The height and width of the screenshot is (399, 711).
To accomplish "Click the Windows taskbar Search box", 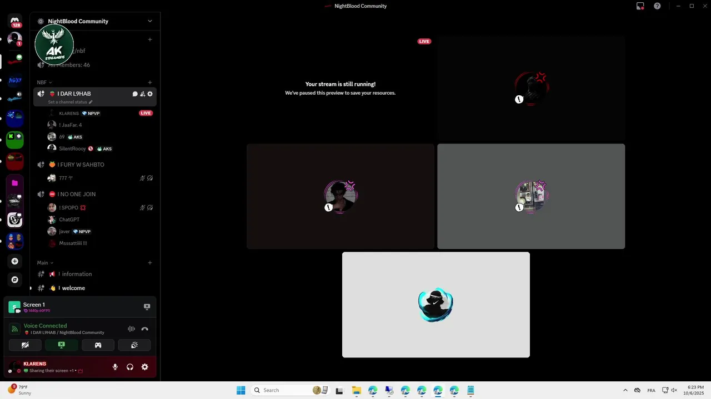I will click(290, 390).
